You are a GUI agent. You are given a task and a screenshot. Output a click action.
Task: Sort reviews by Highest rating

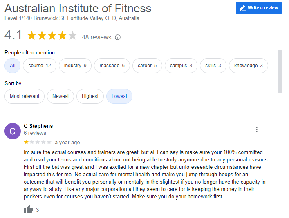pos(90,96)
